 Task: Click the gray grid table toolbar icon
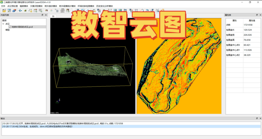pos(57,11)
